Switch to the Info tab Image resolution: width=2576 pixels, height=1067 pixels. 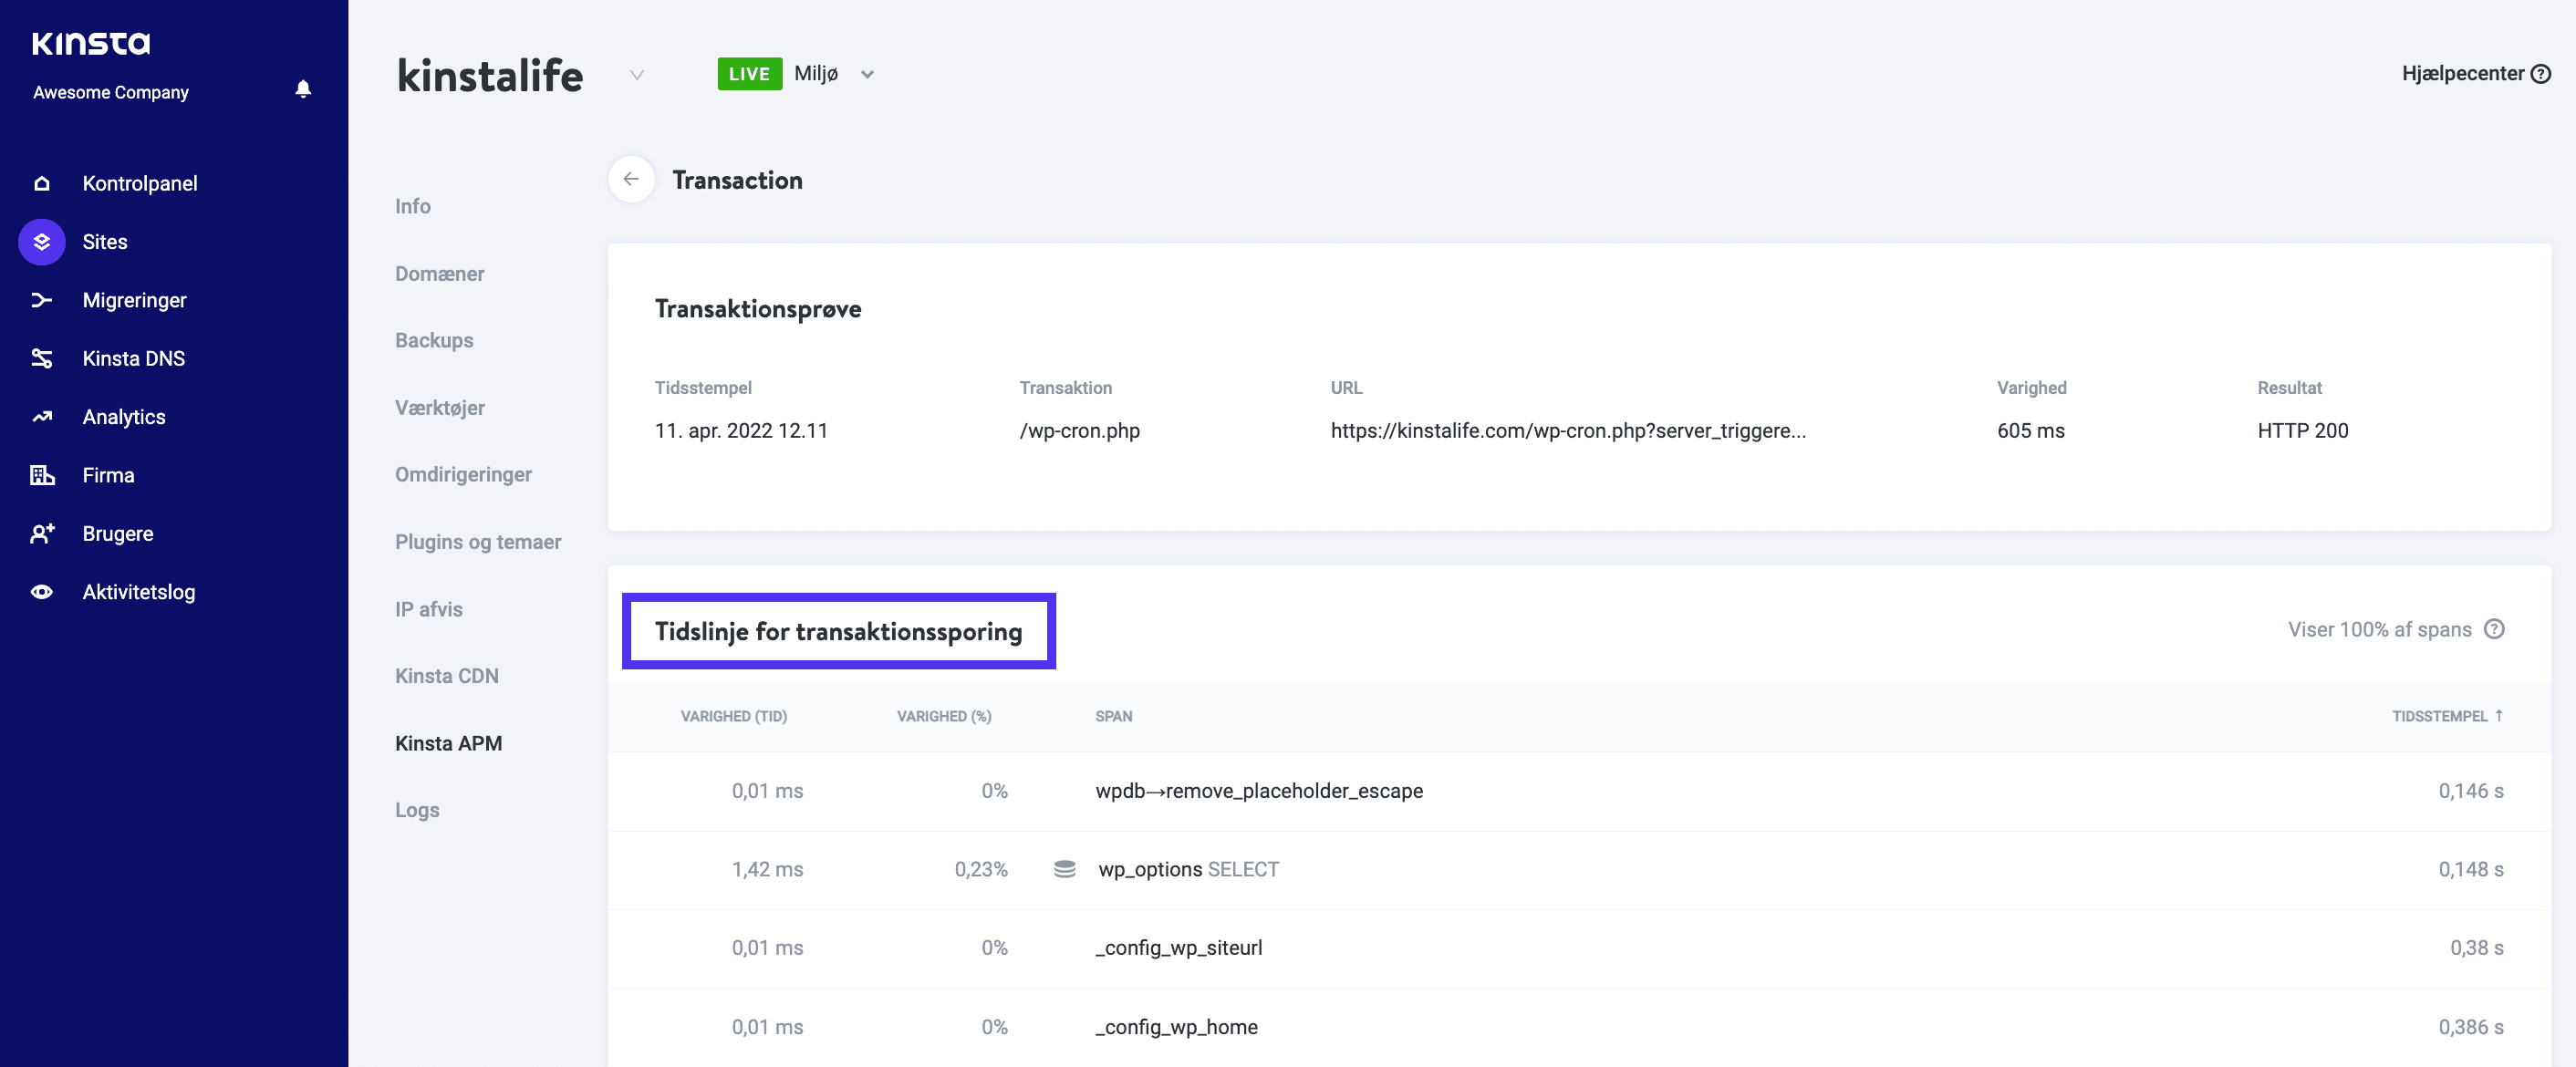tap(412, 206)
